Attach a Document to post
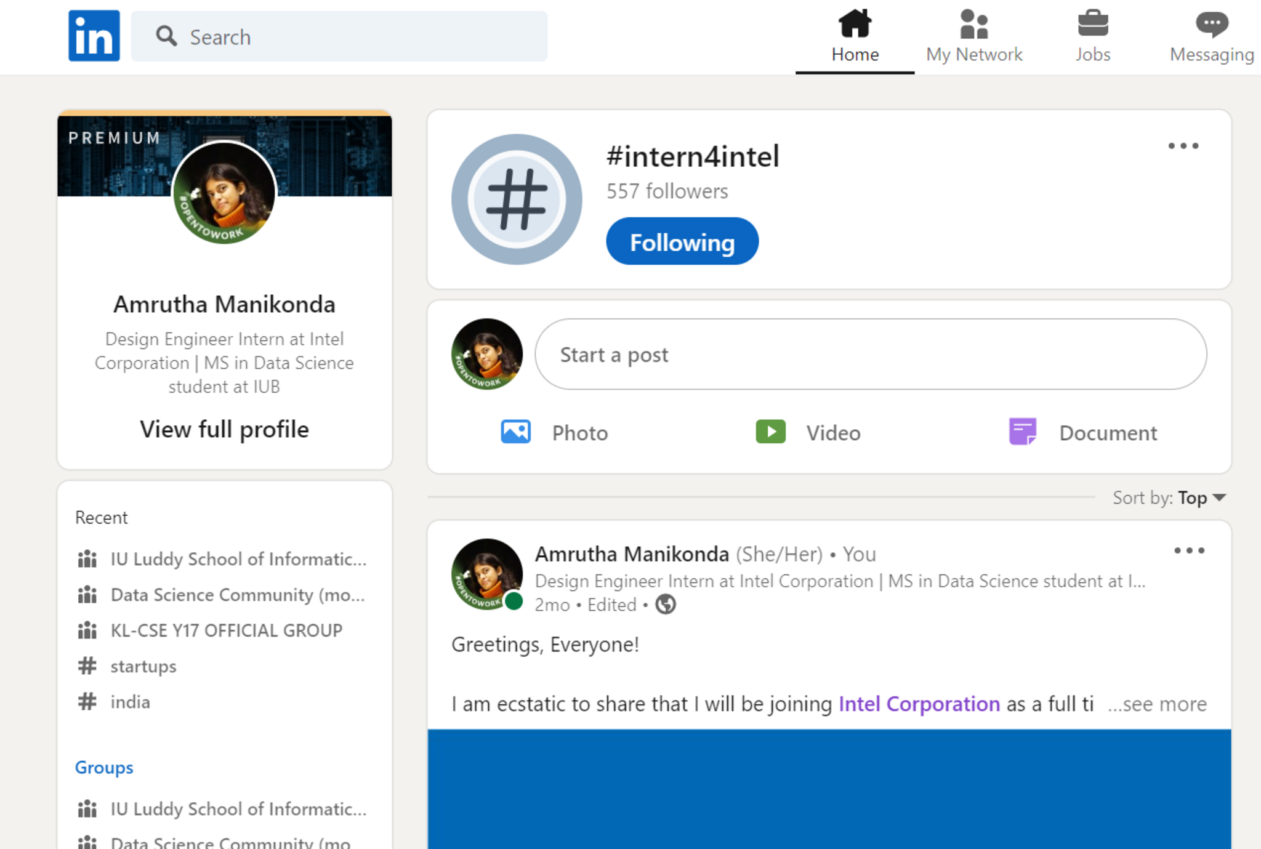The height and width of the screenshot is (849, 1261). [1083, 432]
